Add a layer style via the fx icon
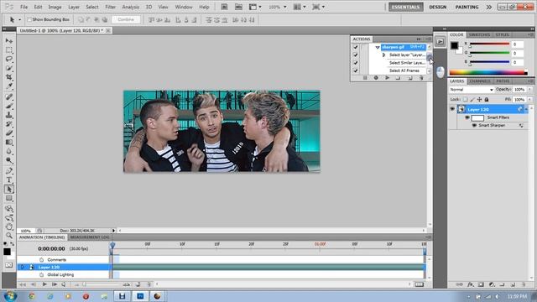The width and height of the screenshot is (537, 302). (471, 284)
